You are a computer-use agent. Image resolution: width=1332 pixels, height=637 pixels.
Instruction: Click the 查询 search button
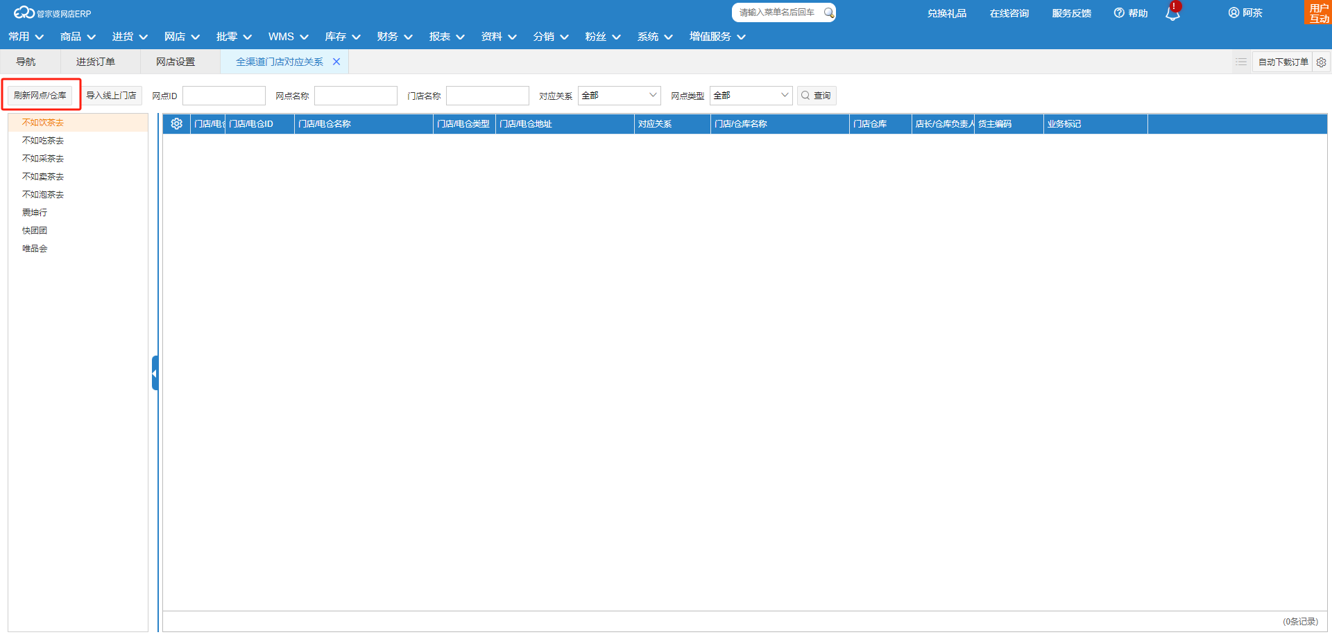(817, 96)
